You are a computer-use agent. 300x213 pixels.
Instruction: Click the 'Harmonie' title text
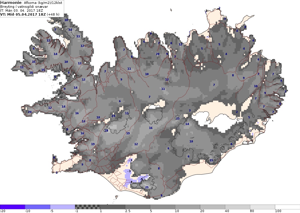pyautogui.click(x=11, y=3)
